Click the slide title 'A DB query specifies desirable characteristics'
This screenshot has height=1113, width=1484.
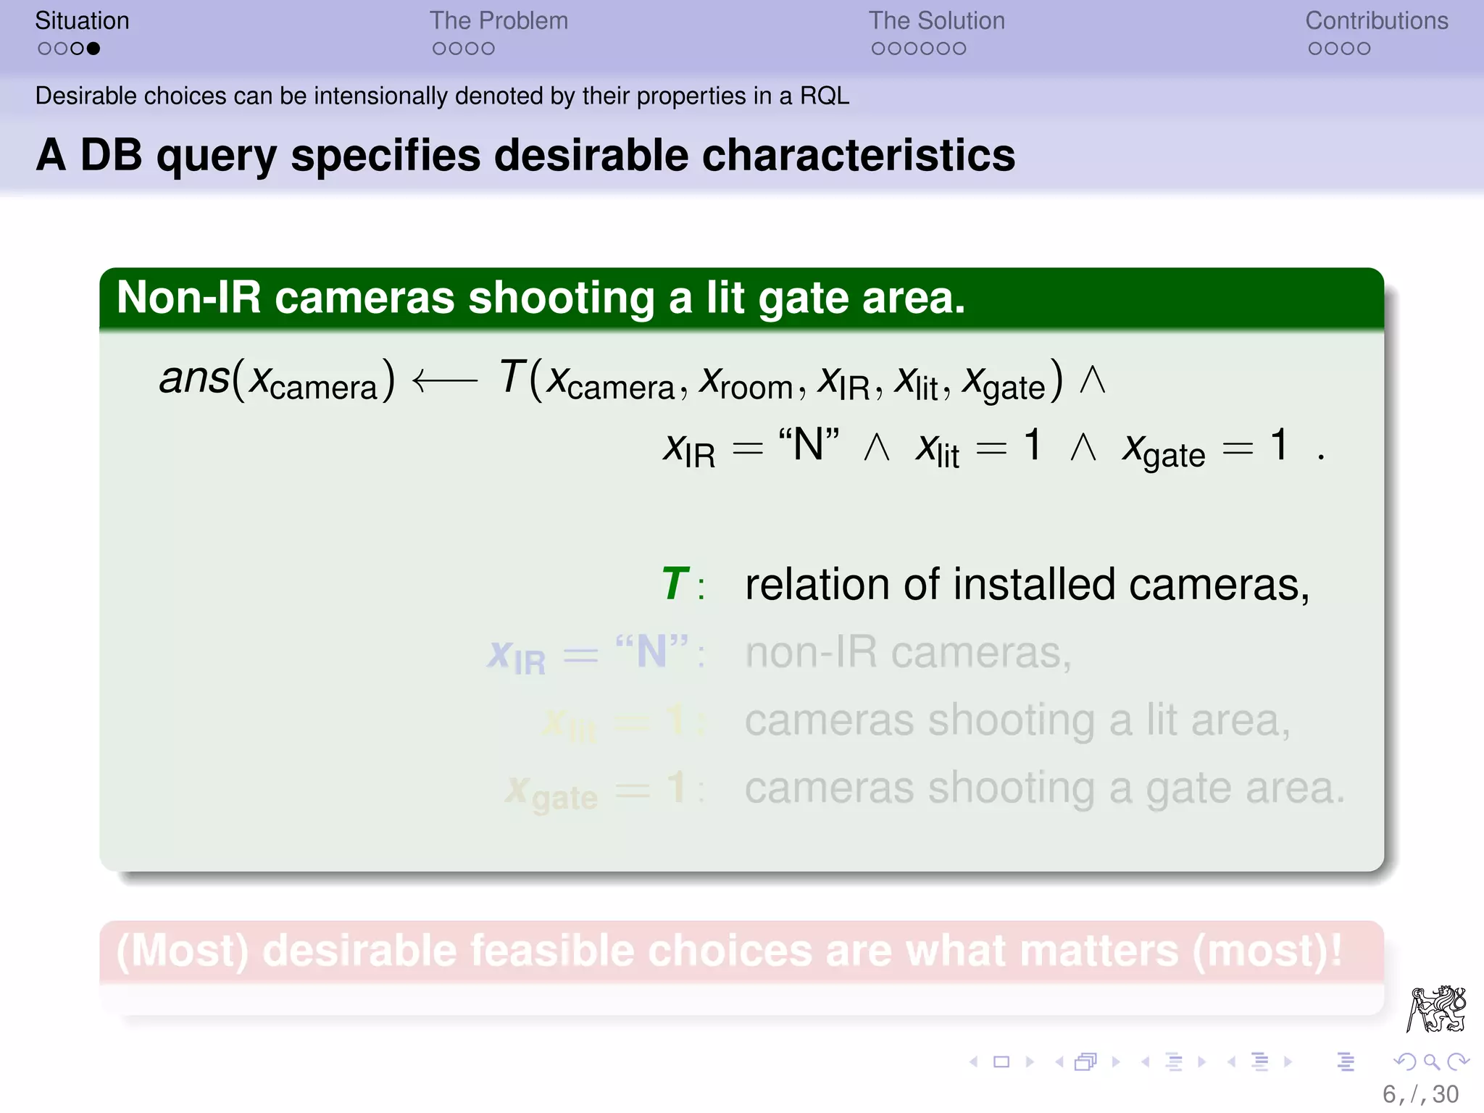pos(525,155)
